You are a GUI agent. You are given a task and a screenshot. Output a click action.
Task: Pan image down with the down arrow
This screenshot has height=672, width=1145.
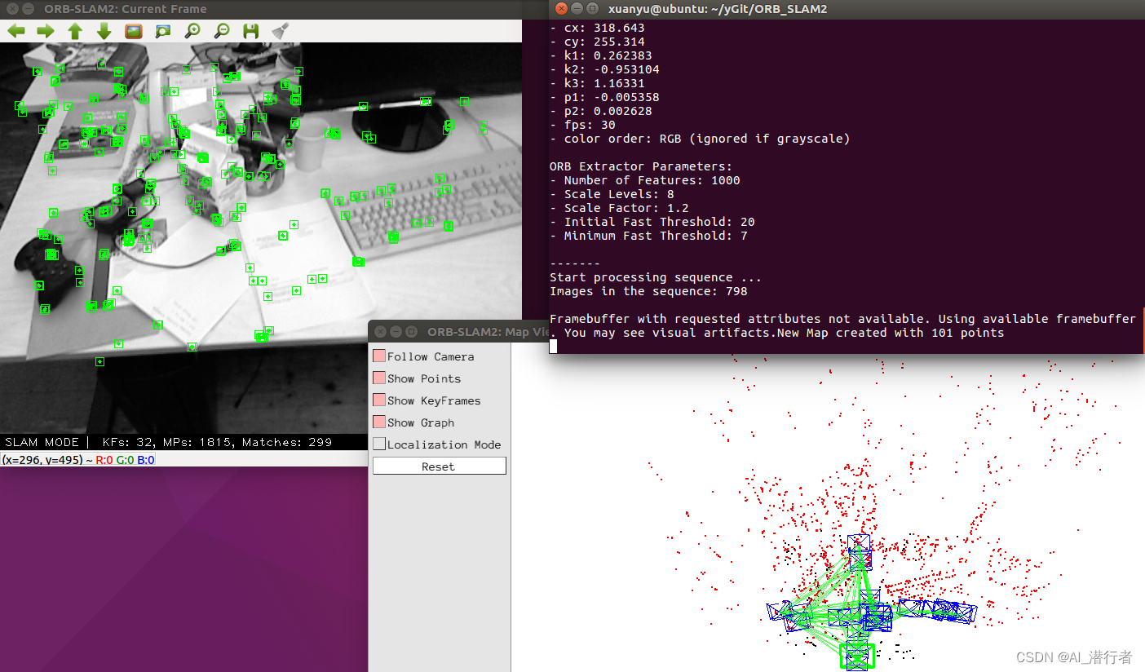click(104, 31)
